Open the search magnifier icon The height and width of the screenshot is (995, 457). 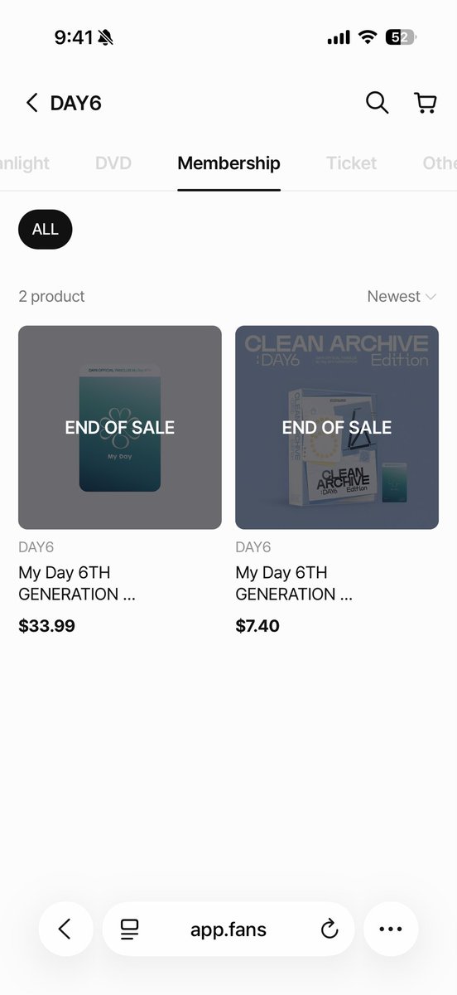pos(377,103)
